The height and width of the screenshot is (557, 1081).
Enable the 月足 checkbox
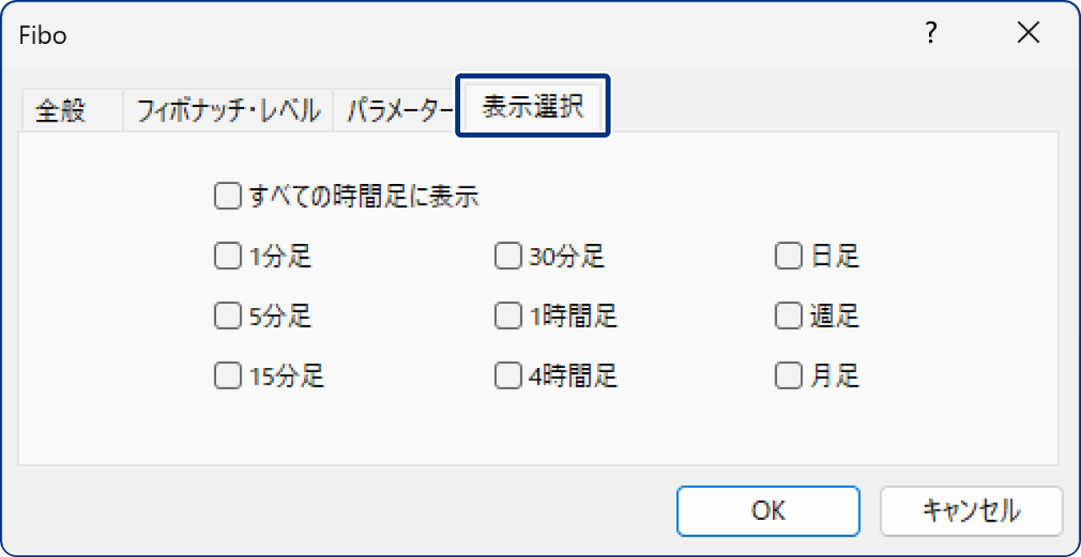[787, 376]
